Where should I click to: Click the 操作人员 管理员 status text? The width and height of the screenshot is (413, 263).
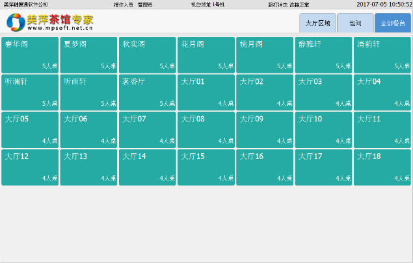click(x=133, y=5)
